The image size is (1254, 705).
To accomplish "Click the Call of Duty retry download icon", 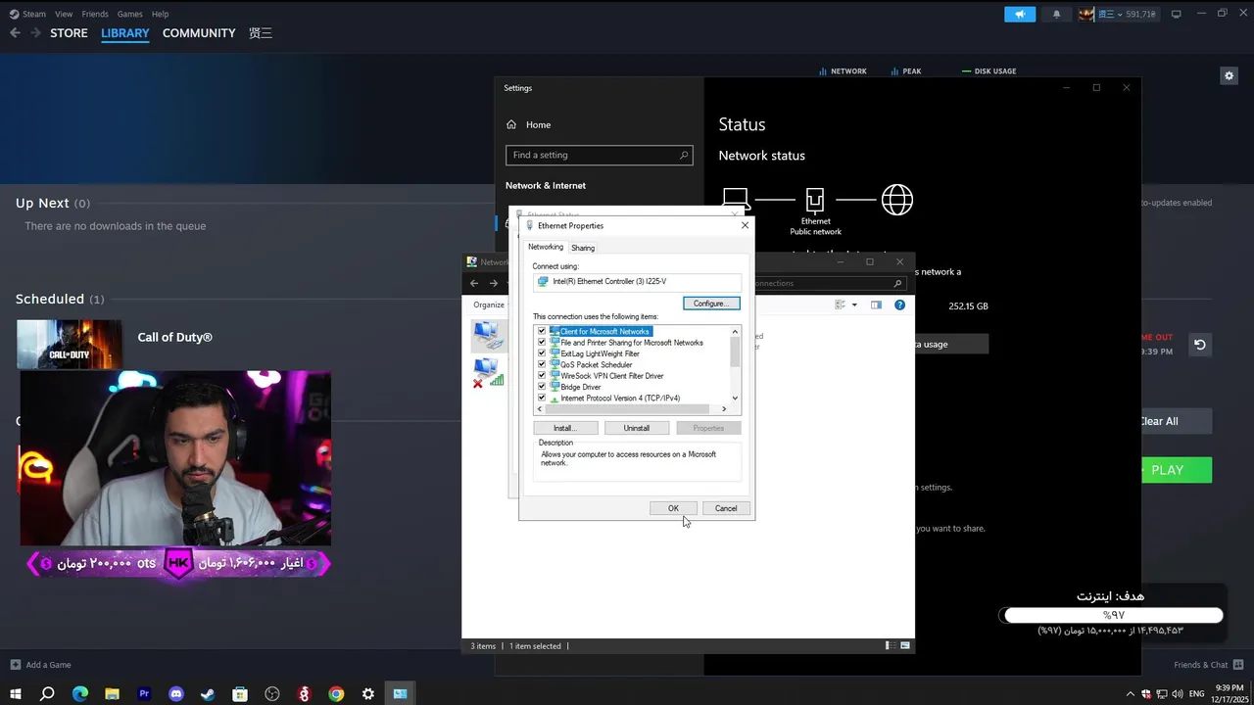I will 1199,345.
